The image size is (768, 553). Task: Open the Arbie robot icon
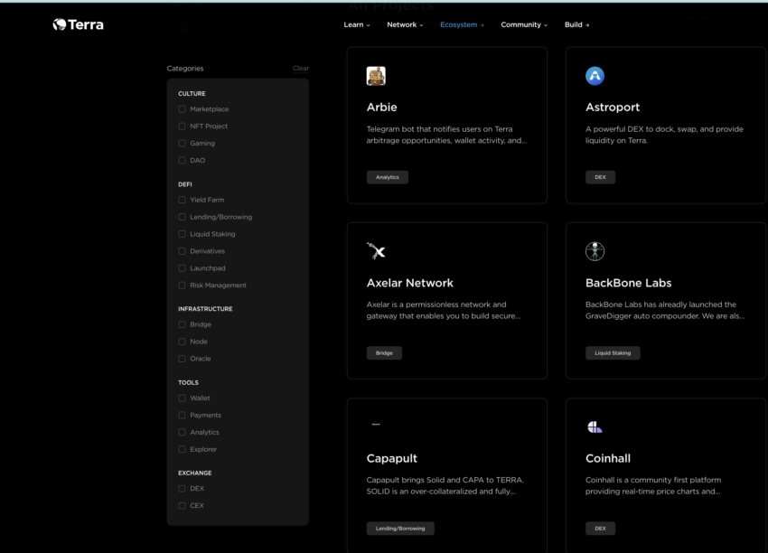(376, 76)
